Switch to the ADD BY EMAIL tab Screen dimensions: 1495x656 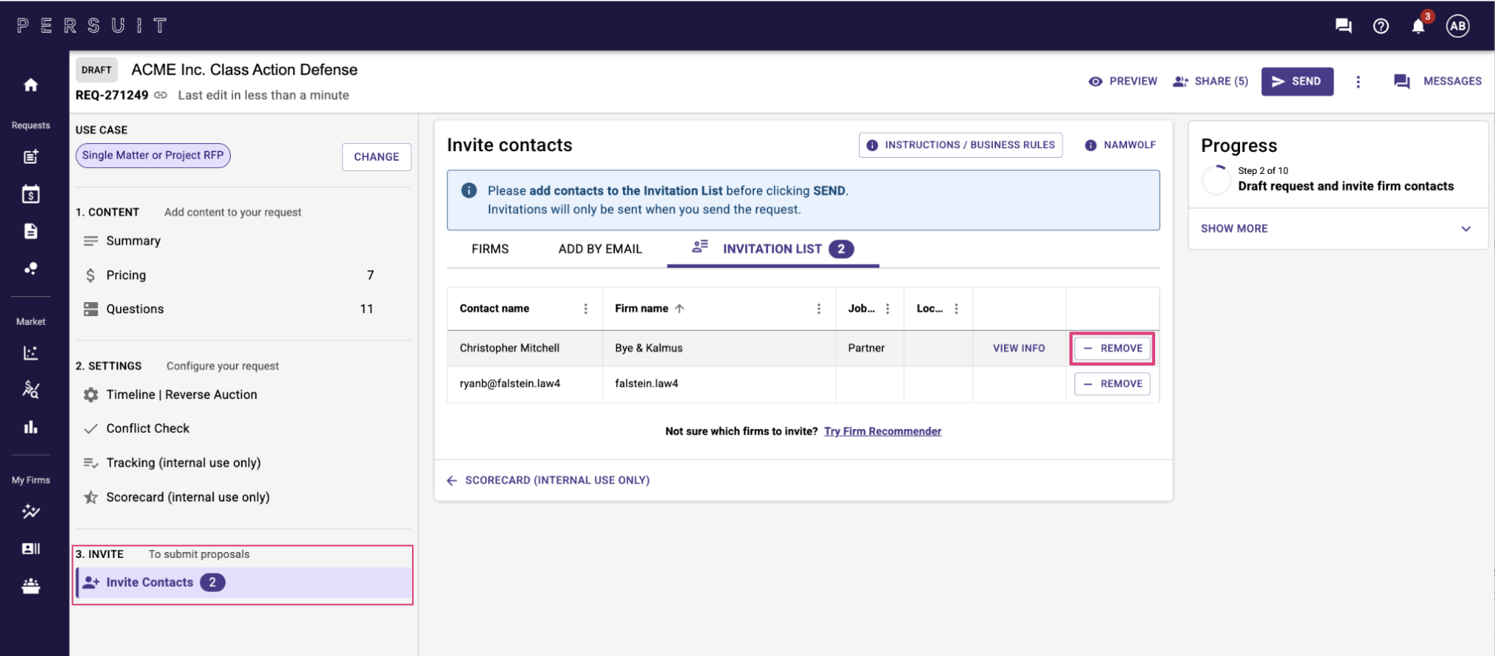click(x=600, y=249)
